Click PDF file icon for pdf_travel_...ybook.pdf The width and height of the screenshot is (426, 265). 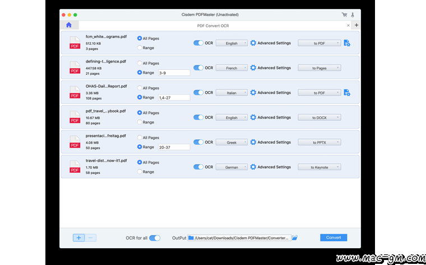pos(75,117)
